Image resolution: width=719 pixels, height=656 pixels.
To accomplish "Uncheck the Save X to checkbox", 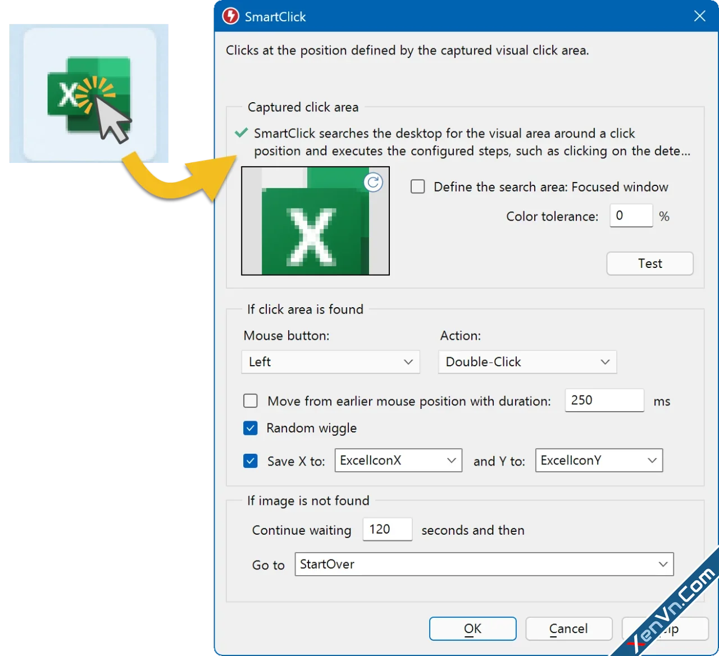I will coord(251,461).
